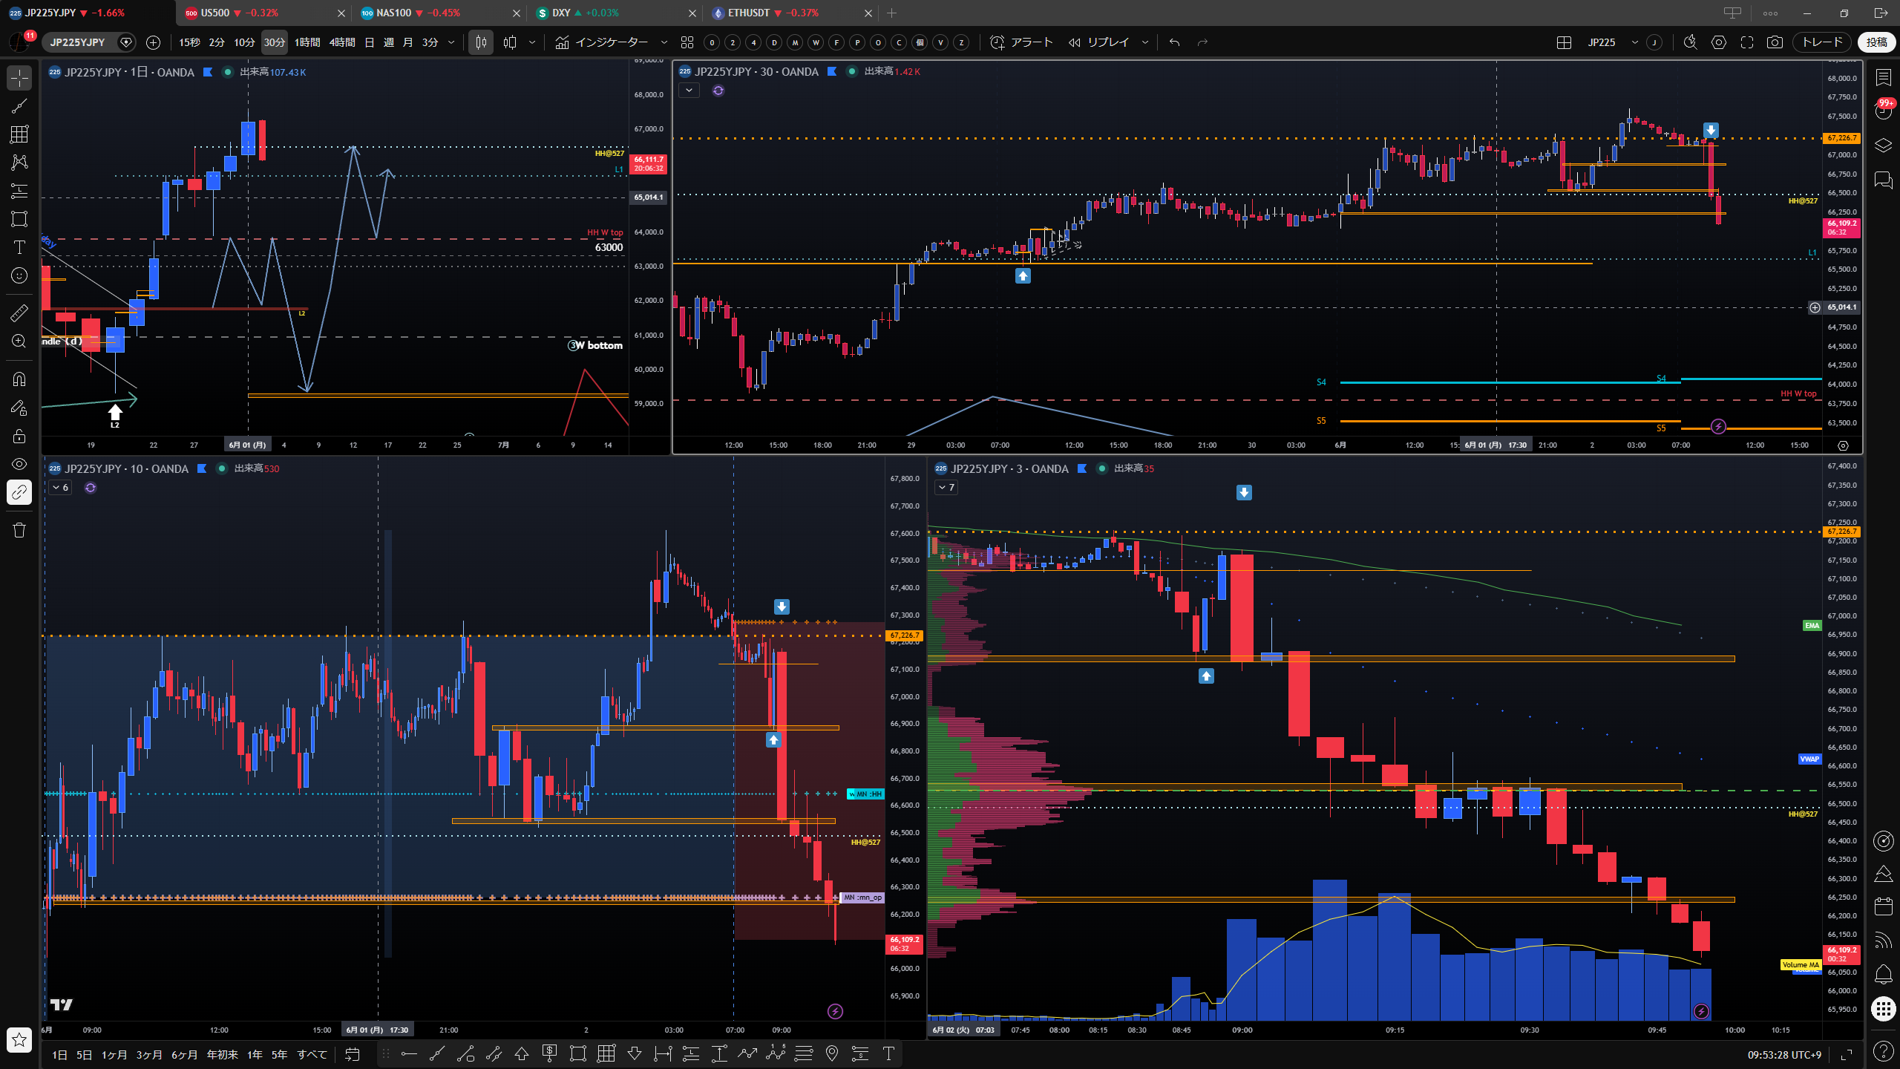1900x1069 pixels.
Task: Toggle hide all drawings eye icon
Action: [x=19, y=464]
